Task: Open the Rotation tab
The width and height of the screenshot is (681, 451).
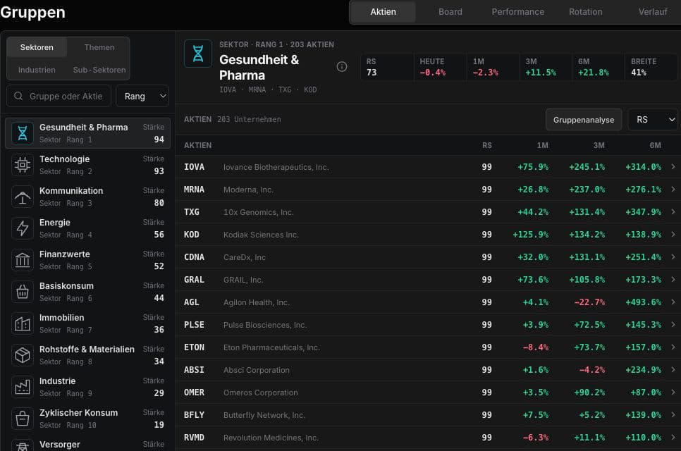Action: (585, 12)
